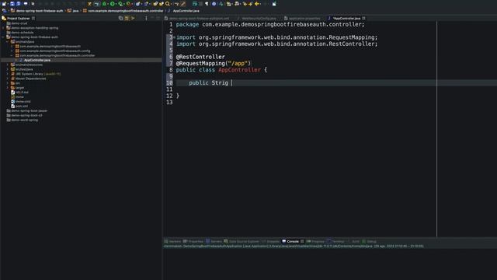The width and height of the screenshot is (497, 280).
Task: Expand the src/test/java folder
Action: [8, 69]
